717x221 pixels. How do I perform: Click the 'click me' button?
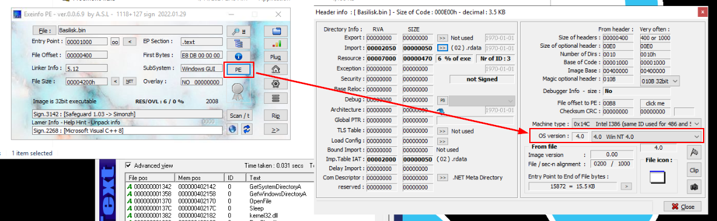tap(655, 103)
